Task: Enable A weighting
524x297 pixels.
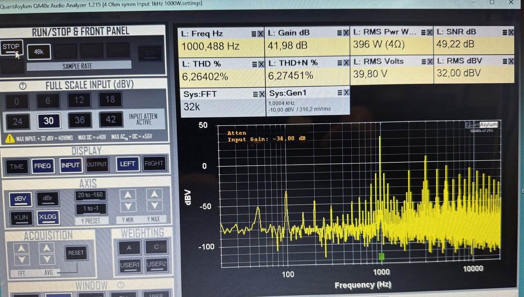Action: point(130,248)
